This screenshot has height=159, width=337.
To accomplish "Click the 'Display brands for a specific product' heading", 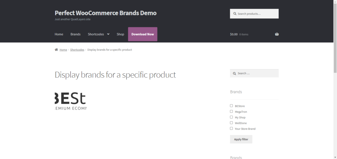I will coord(115,75).
